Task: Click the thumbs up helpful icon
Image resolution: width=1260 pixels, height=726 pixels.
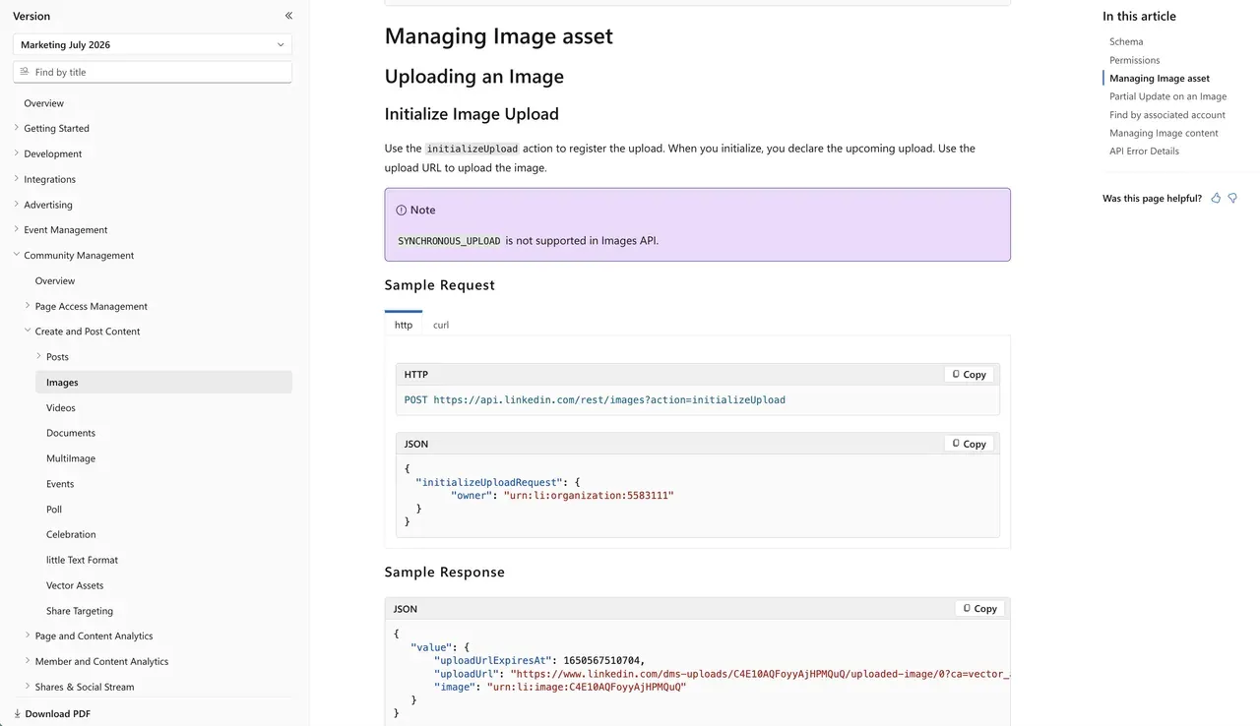Action: 1216,198
